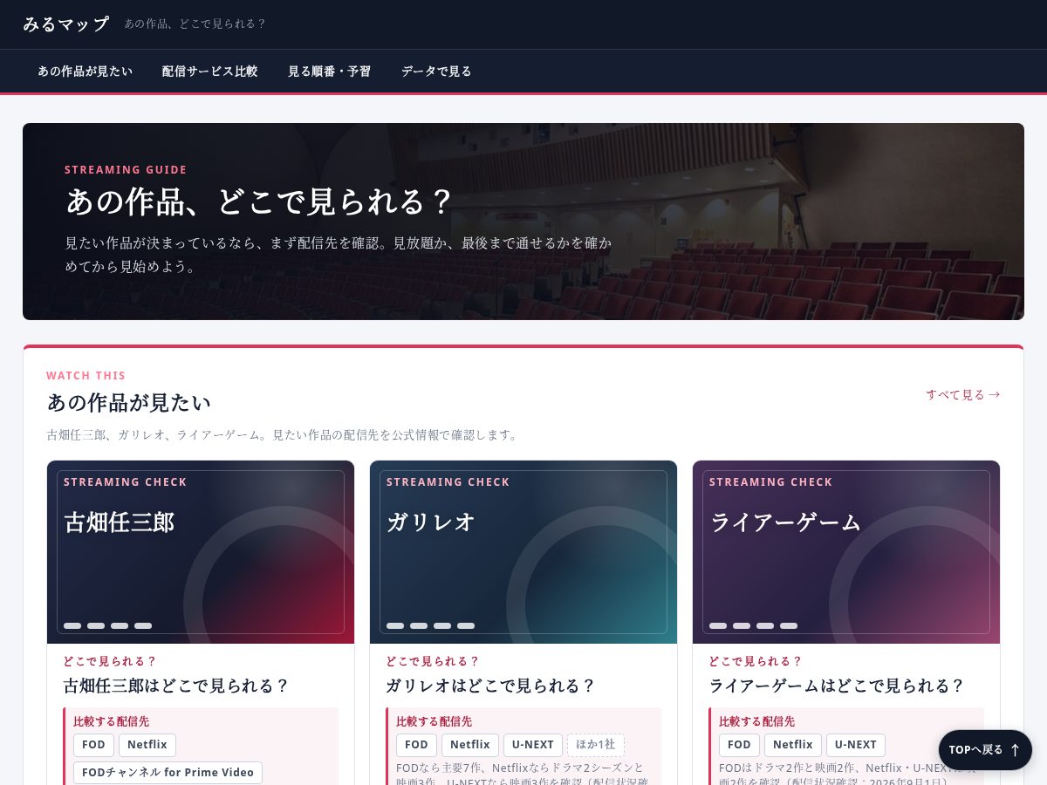Click the FOD tag on the ガリレオ card
The height and width of the screenshot is (785, 1047).
point(416,745)
